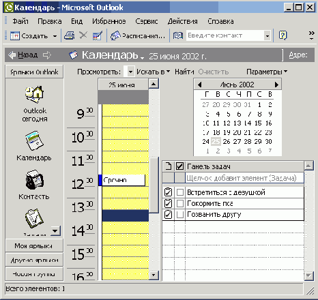This screenshot has width=318, height=300.
Task: Open the Действия menu
Action: click(183, 21)
